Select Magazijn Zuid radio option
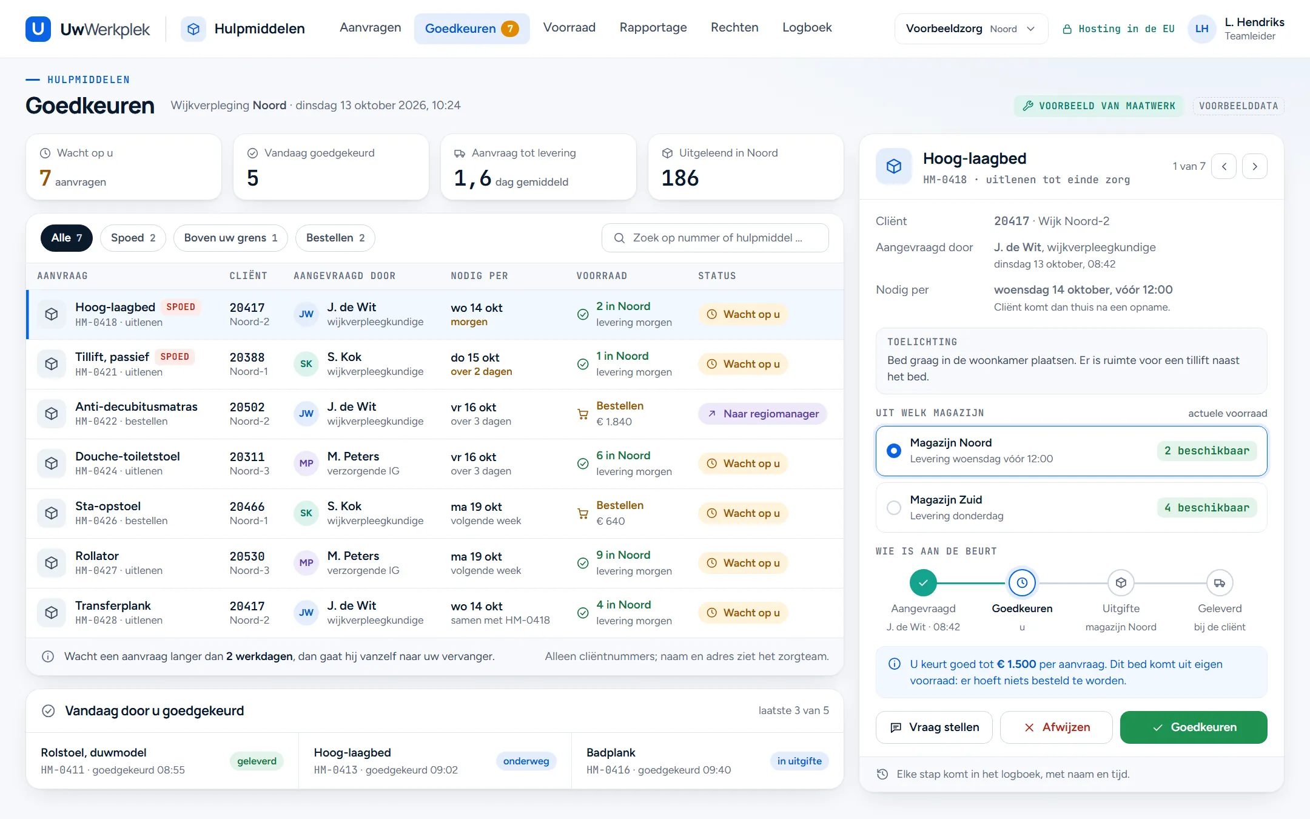Image resolution: width=1310 pixels, height=819 pixels. coord(893,508)
